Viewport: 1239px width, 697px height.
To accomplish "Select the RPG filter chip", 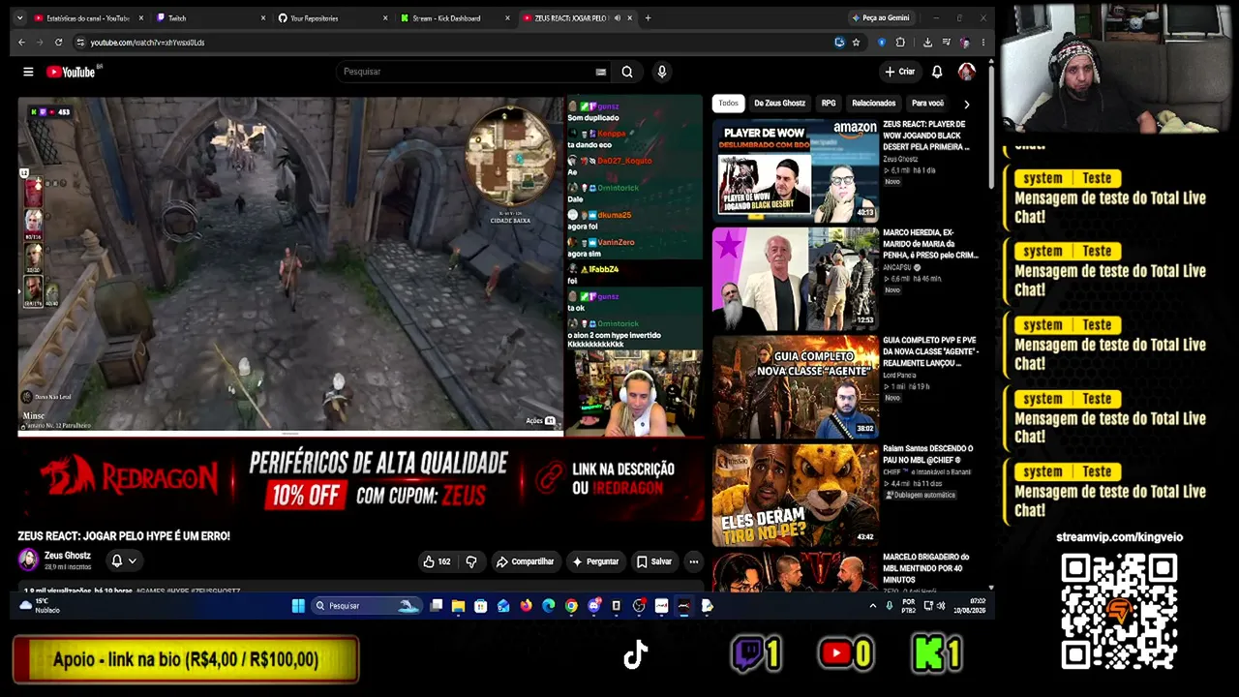I will click(x=829, y=104).
